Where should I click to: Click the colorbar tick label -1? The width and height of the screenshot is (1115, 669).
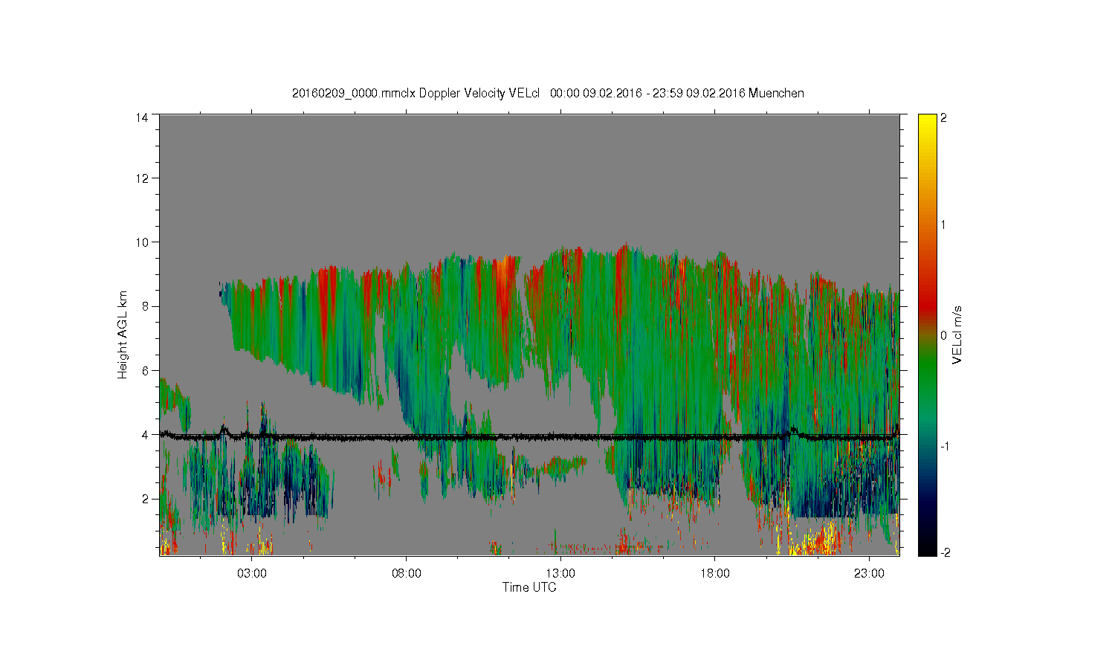945,446
